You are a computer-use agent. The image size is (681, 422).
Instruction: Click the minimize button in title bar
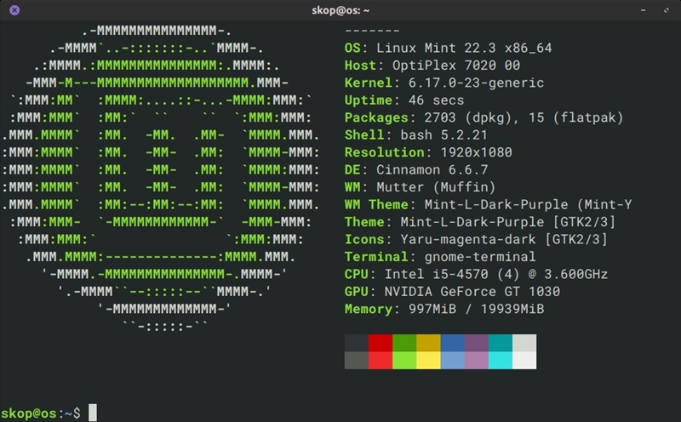click(x=644, y=10)
